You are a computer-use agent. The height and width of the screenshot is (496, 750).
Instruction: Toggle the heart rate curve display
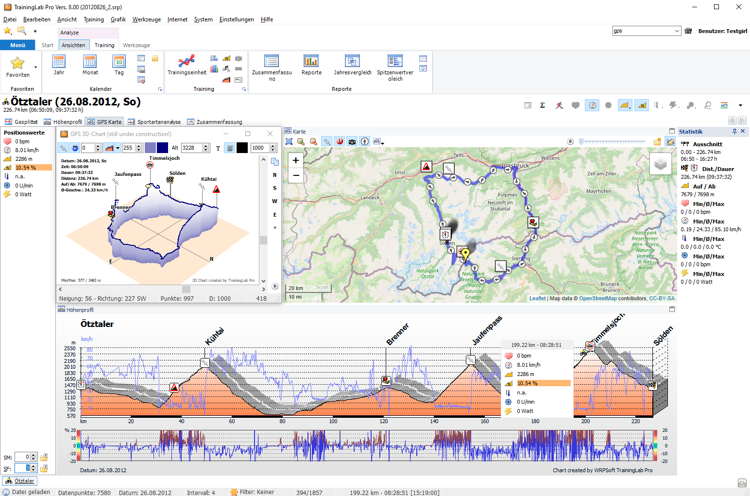pyautogui.click(x=576, y=105)
